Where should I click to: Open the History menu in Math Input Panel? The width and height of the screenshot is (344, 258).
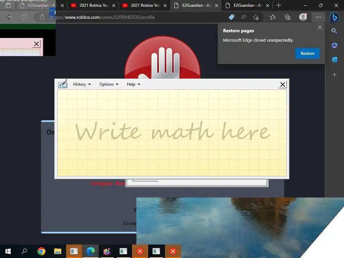pos(82,84)
